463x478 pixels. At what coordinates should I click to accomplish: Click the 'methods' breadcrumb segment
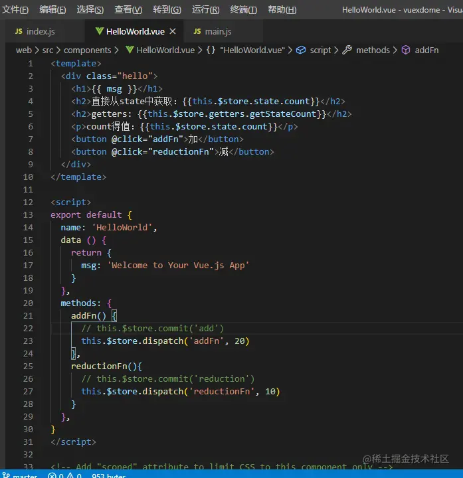coord(373,50)
